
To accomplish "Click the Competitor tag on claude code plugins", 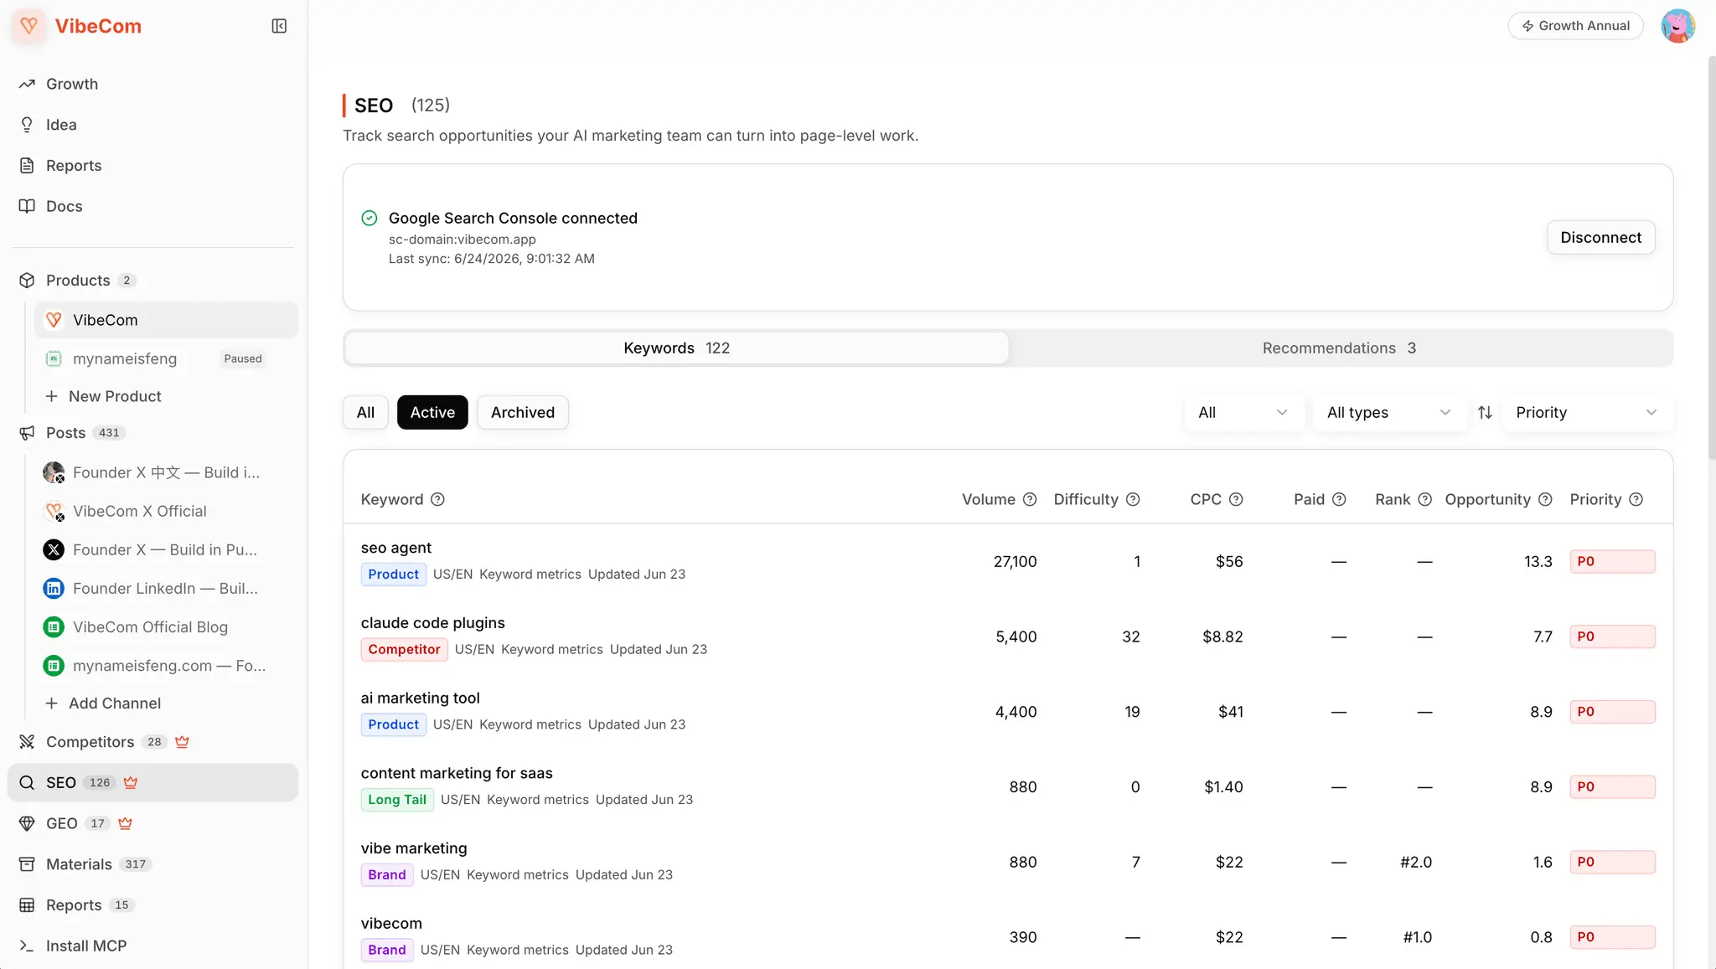I will point(404,649).
